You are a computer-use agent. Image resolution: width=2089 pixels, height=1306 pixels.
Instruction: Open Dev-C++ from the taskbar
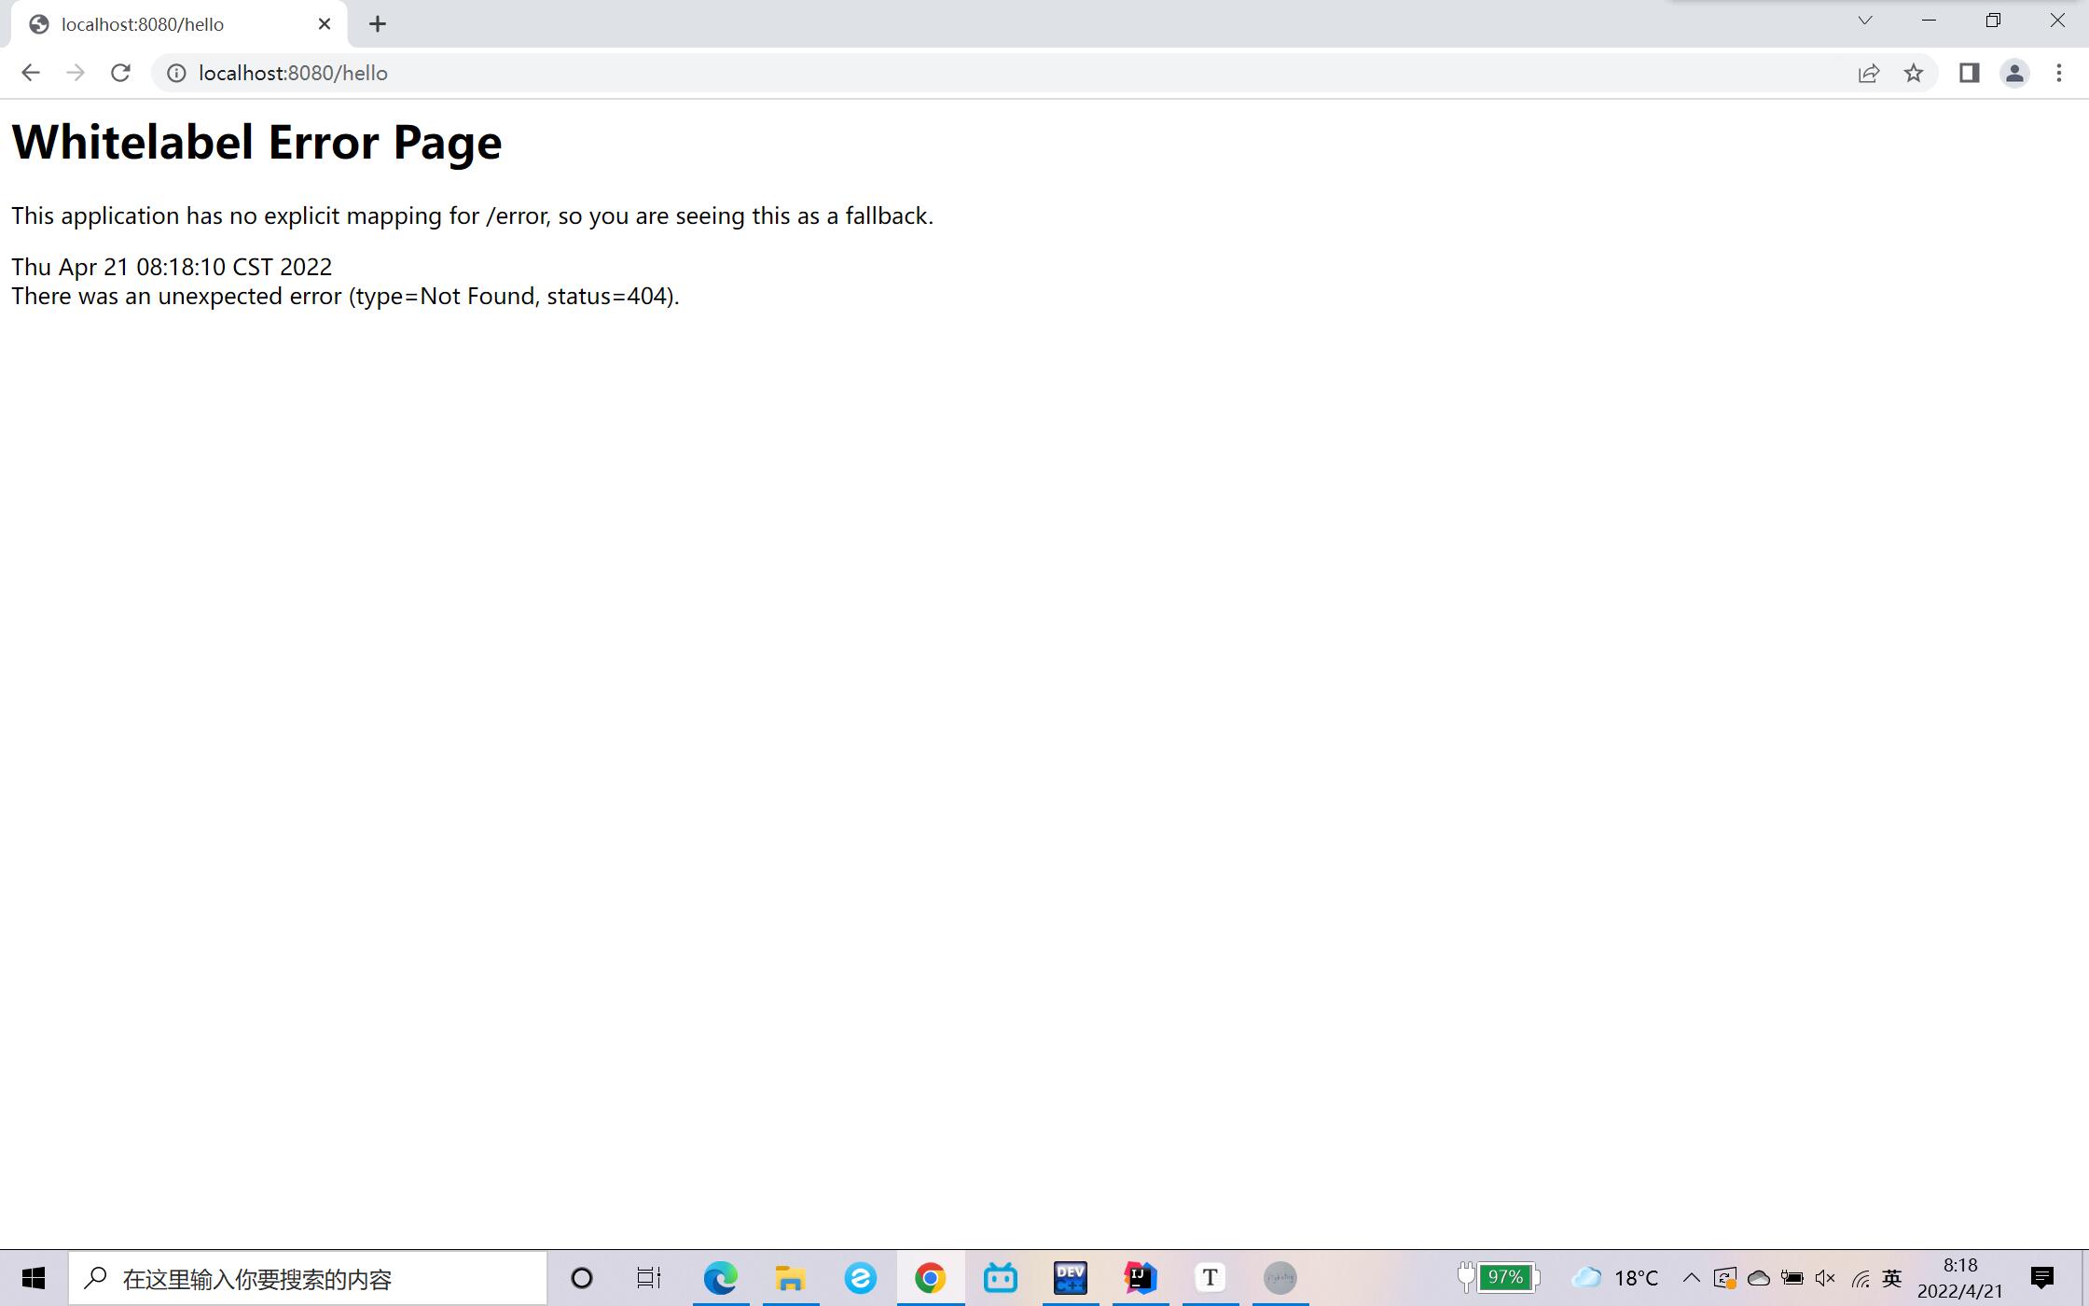1070,1278
